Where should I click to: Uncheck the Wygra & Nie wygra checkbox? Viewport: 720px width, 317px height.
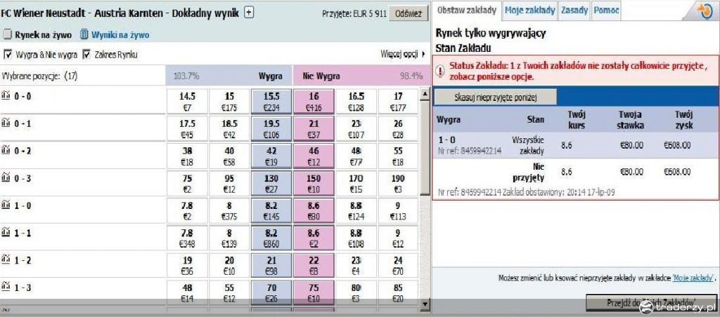pos(7,55)
